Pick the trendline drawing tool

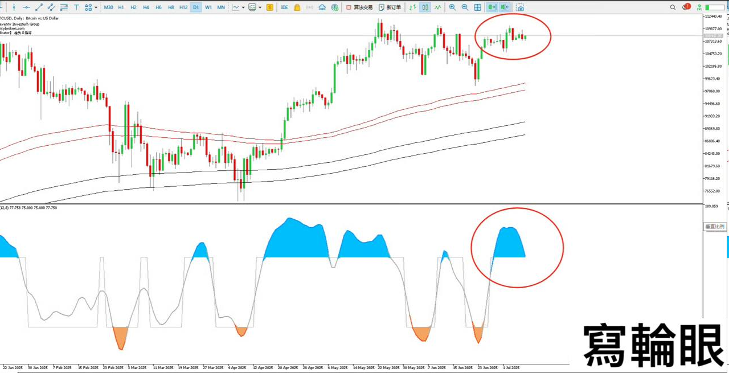coord(39,7)
